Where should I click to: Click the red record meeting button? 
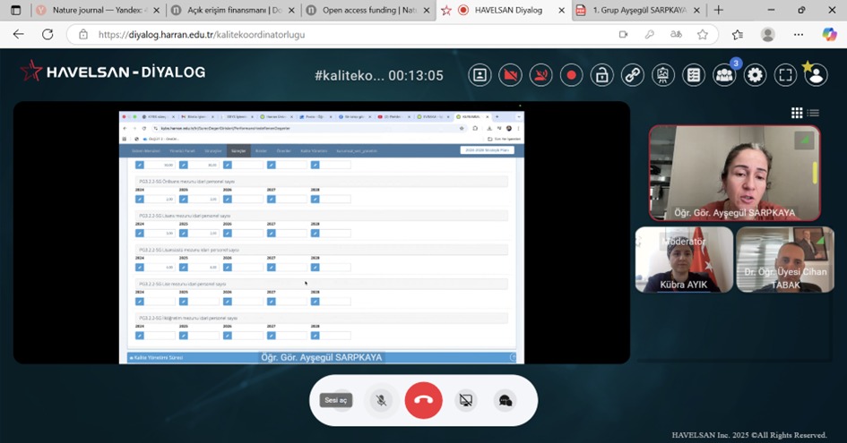click(x=571, y=75)
